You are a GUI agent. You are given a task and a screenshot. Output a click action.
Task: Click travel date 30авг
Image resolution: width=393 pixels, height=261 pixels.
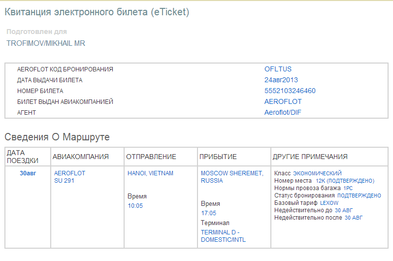(x=28, y=173)
